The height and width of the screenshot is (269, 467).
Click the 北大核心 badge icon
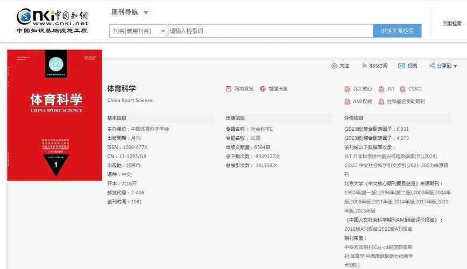(x=347, y=89)
